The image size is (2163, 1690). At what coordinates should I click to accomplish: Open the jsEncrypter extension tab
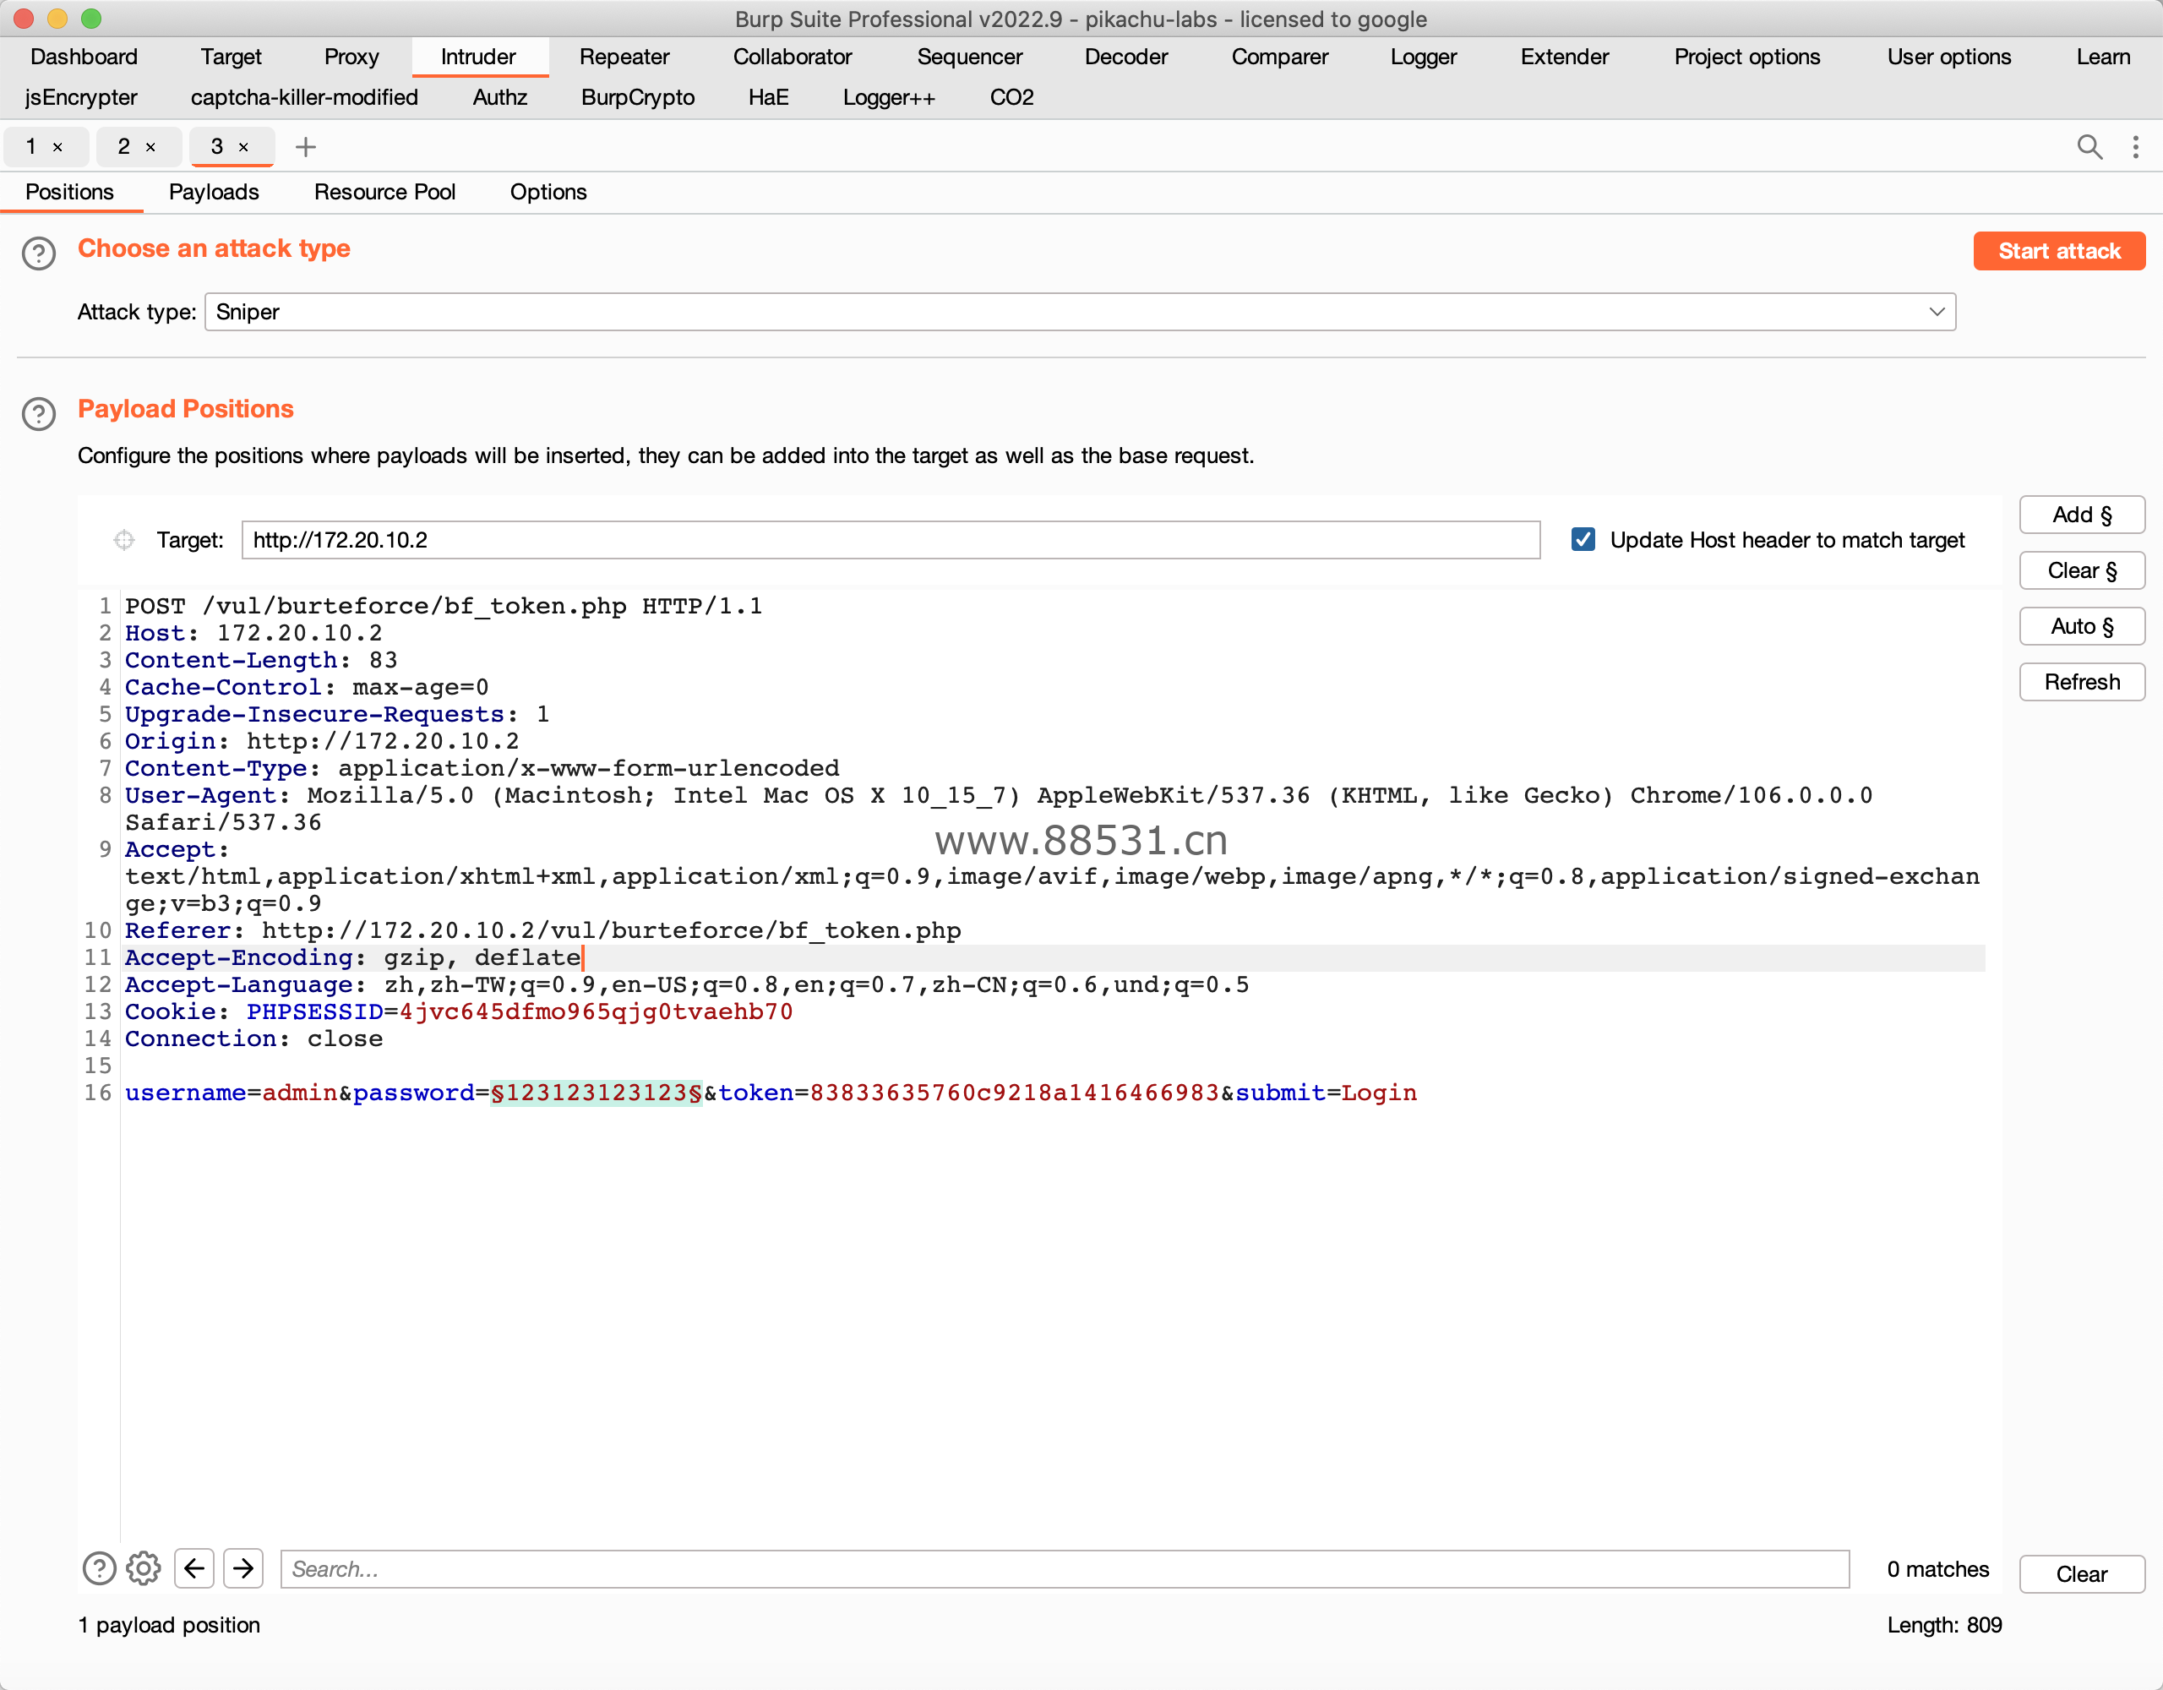pyautogui.click(x=81, y=97)
